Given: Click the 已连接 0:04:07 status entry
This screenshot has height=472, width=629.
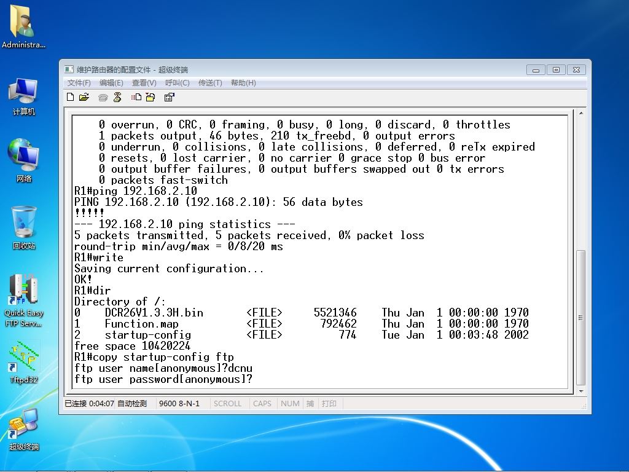Looking at the screenshot, I should click(90, 403).
